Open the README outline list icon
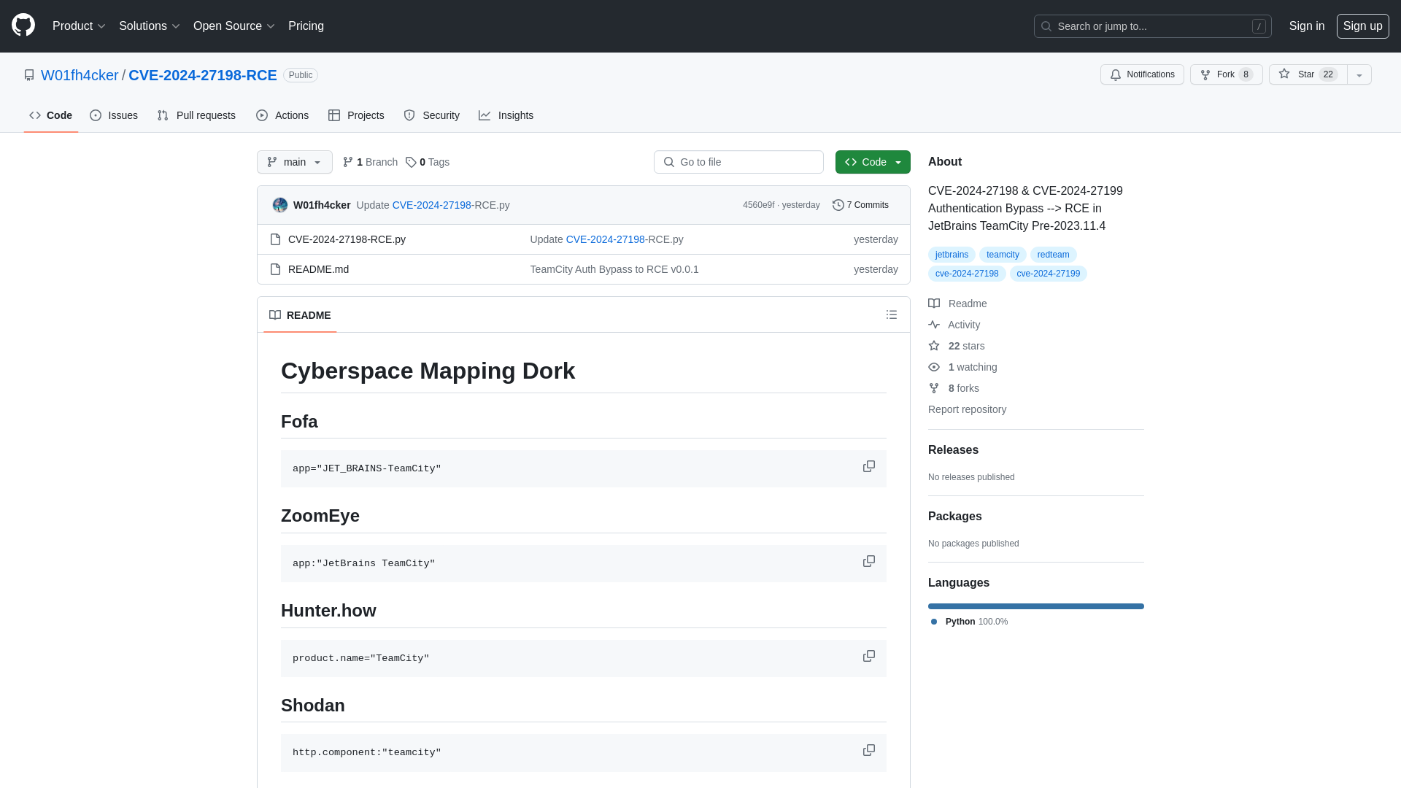The width and height of the screenshot is (1401, 788). coord(891,314)
